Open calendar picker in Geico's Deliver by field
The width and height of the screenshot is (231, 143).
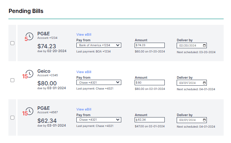pos(204,83)
